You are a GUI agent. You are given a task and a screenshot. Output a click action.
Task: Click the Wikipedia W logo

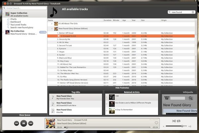[x=167, y=98]
